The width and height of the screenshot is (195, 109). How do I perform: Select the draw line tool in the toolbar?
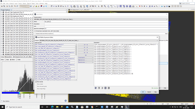[114, 6]
